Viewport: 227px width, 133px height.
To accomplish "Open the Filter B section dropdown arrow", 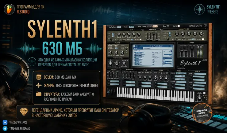I will tap(128, 43).
